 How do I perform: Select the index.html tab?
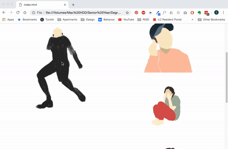point(42,5)
